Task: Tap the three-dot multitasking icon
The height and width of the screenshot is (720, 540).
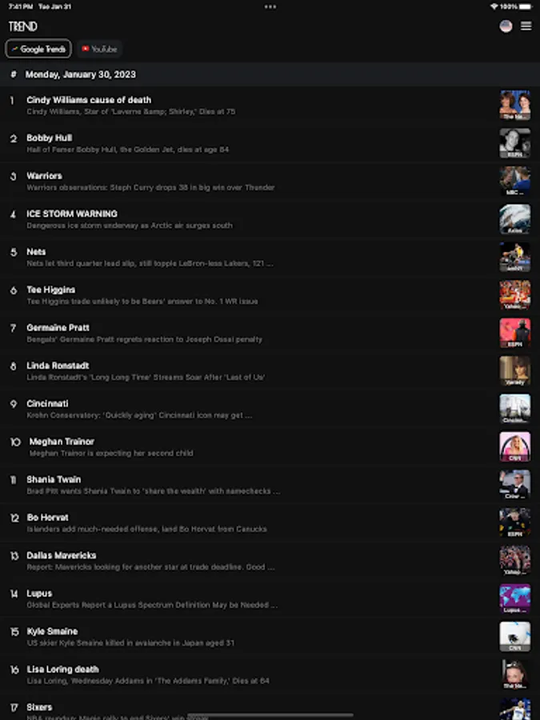Action: (x=270, y=6)
